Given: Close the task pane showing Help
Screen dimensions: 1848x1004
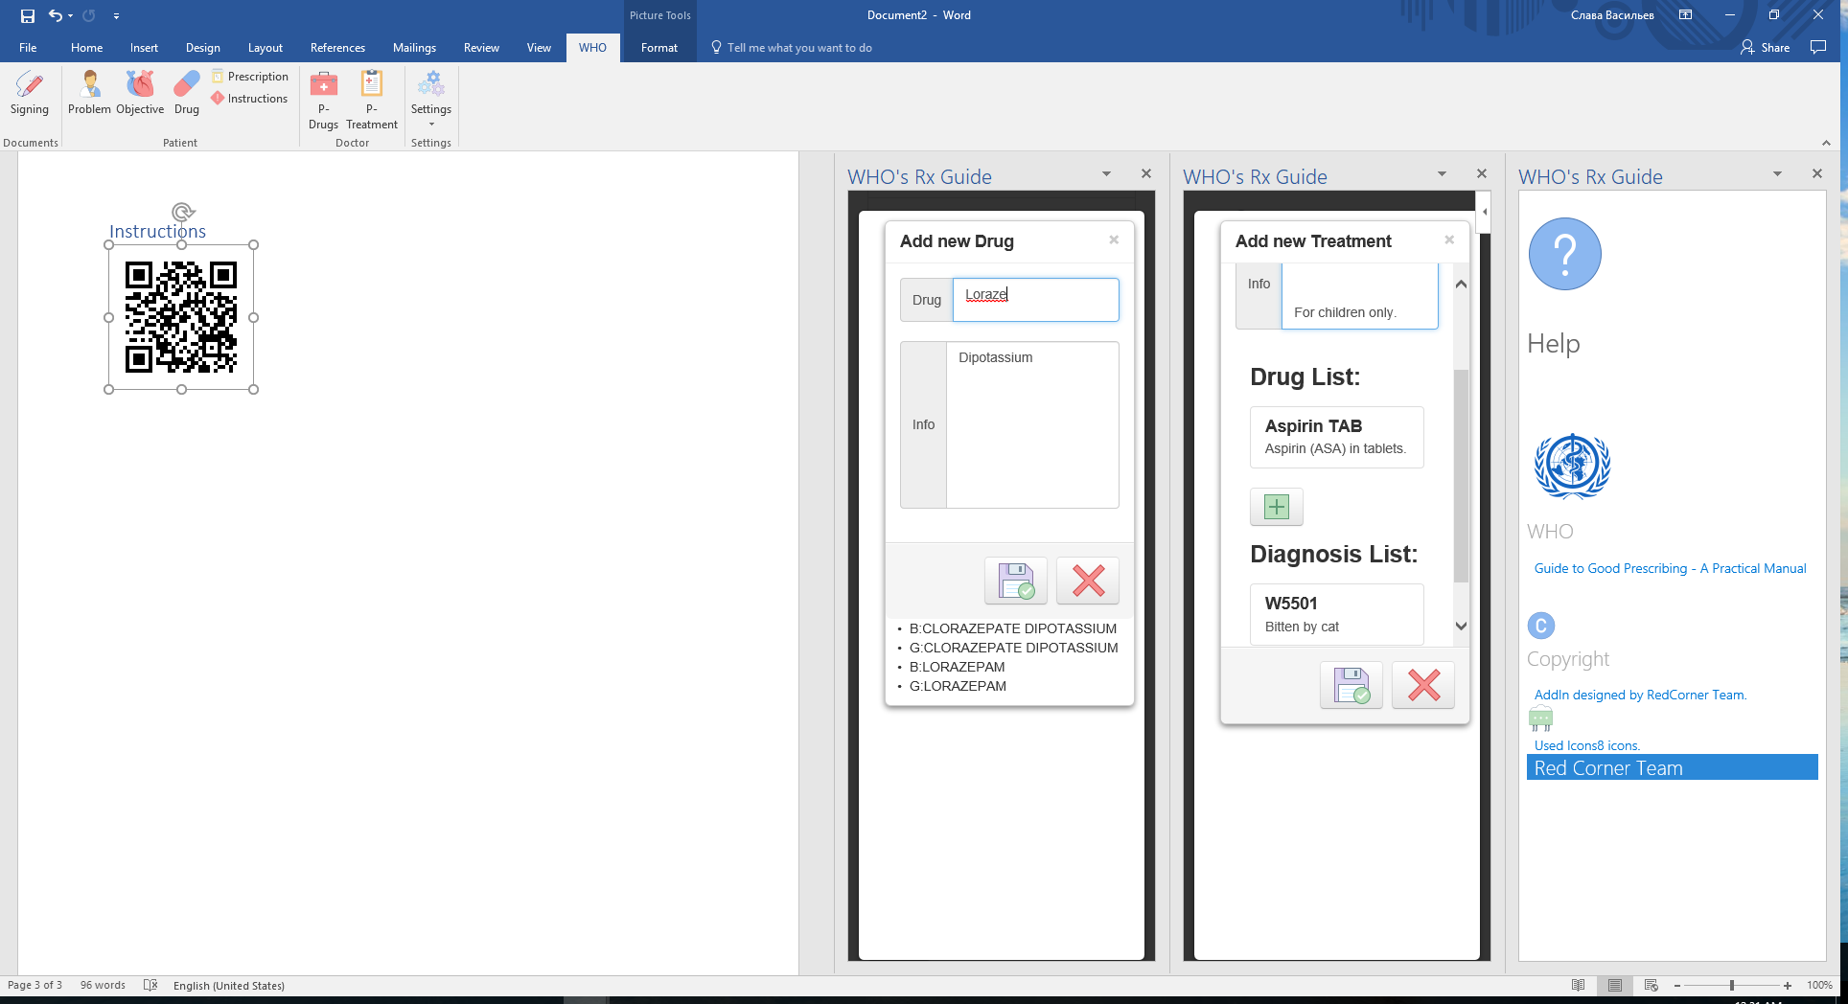Looking at the screenshot, I should coord(1817,173).
